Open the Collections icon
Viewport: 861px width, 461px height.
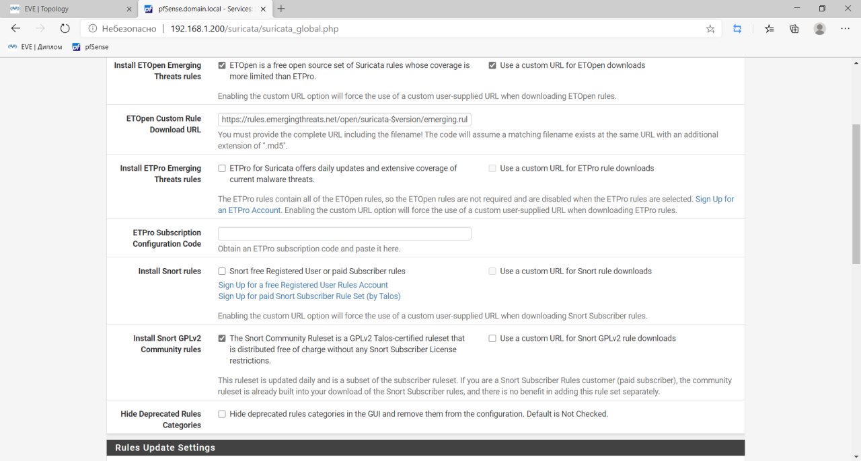[794, 29]
